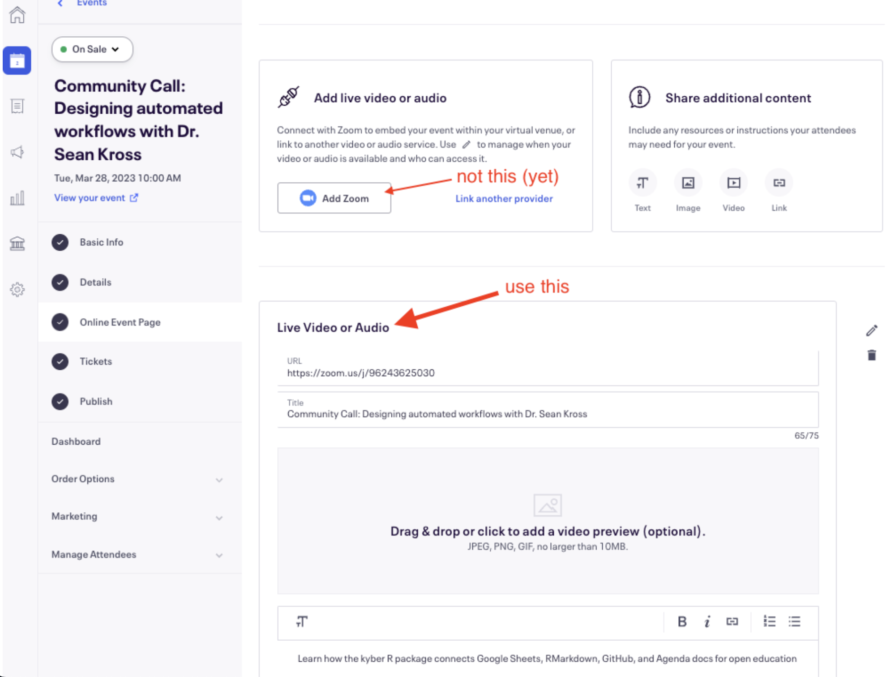Open the Dashboard menu item

(76, 441)
